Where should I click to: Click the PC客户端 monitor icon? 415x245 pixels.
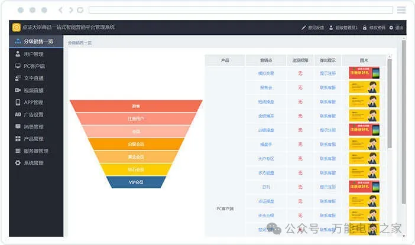[x=18, y=66]
